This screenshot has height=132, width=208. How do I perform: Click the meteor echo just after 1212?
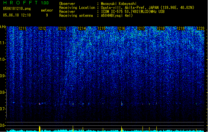point(40,104)
